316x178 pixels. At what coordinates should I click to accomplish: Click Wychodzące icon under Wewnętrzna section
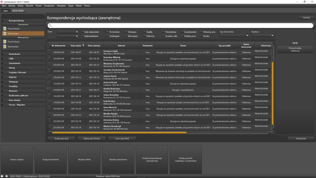pyautogui.click(x=5, y=47)
